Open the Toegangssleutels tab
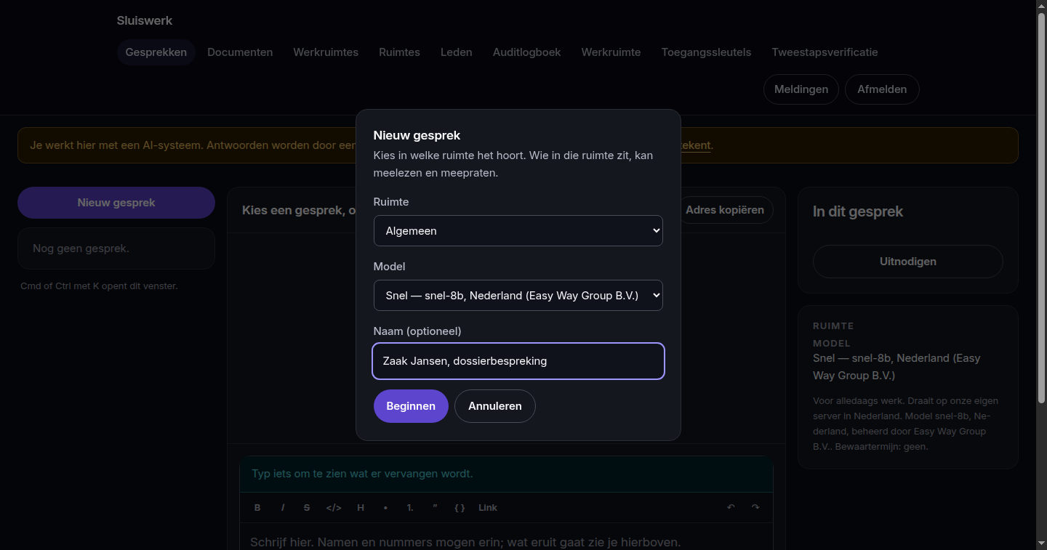This screenshot has width=1047, height=550. pos(706,52)
